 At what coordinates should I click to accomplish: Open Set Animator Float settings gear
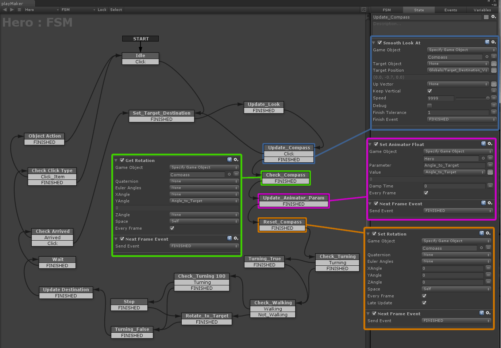(x=490, y=144)
